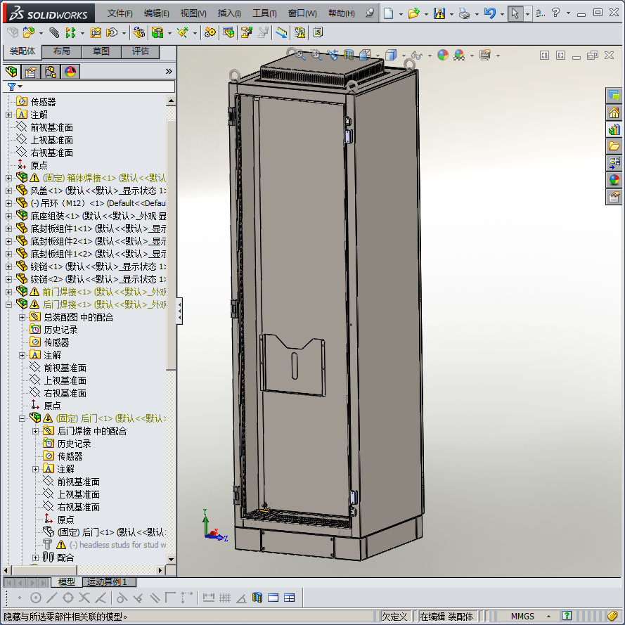
Task: Open the Design Library task pane icon
Action: pyautogui.click(x=614, y=129)
